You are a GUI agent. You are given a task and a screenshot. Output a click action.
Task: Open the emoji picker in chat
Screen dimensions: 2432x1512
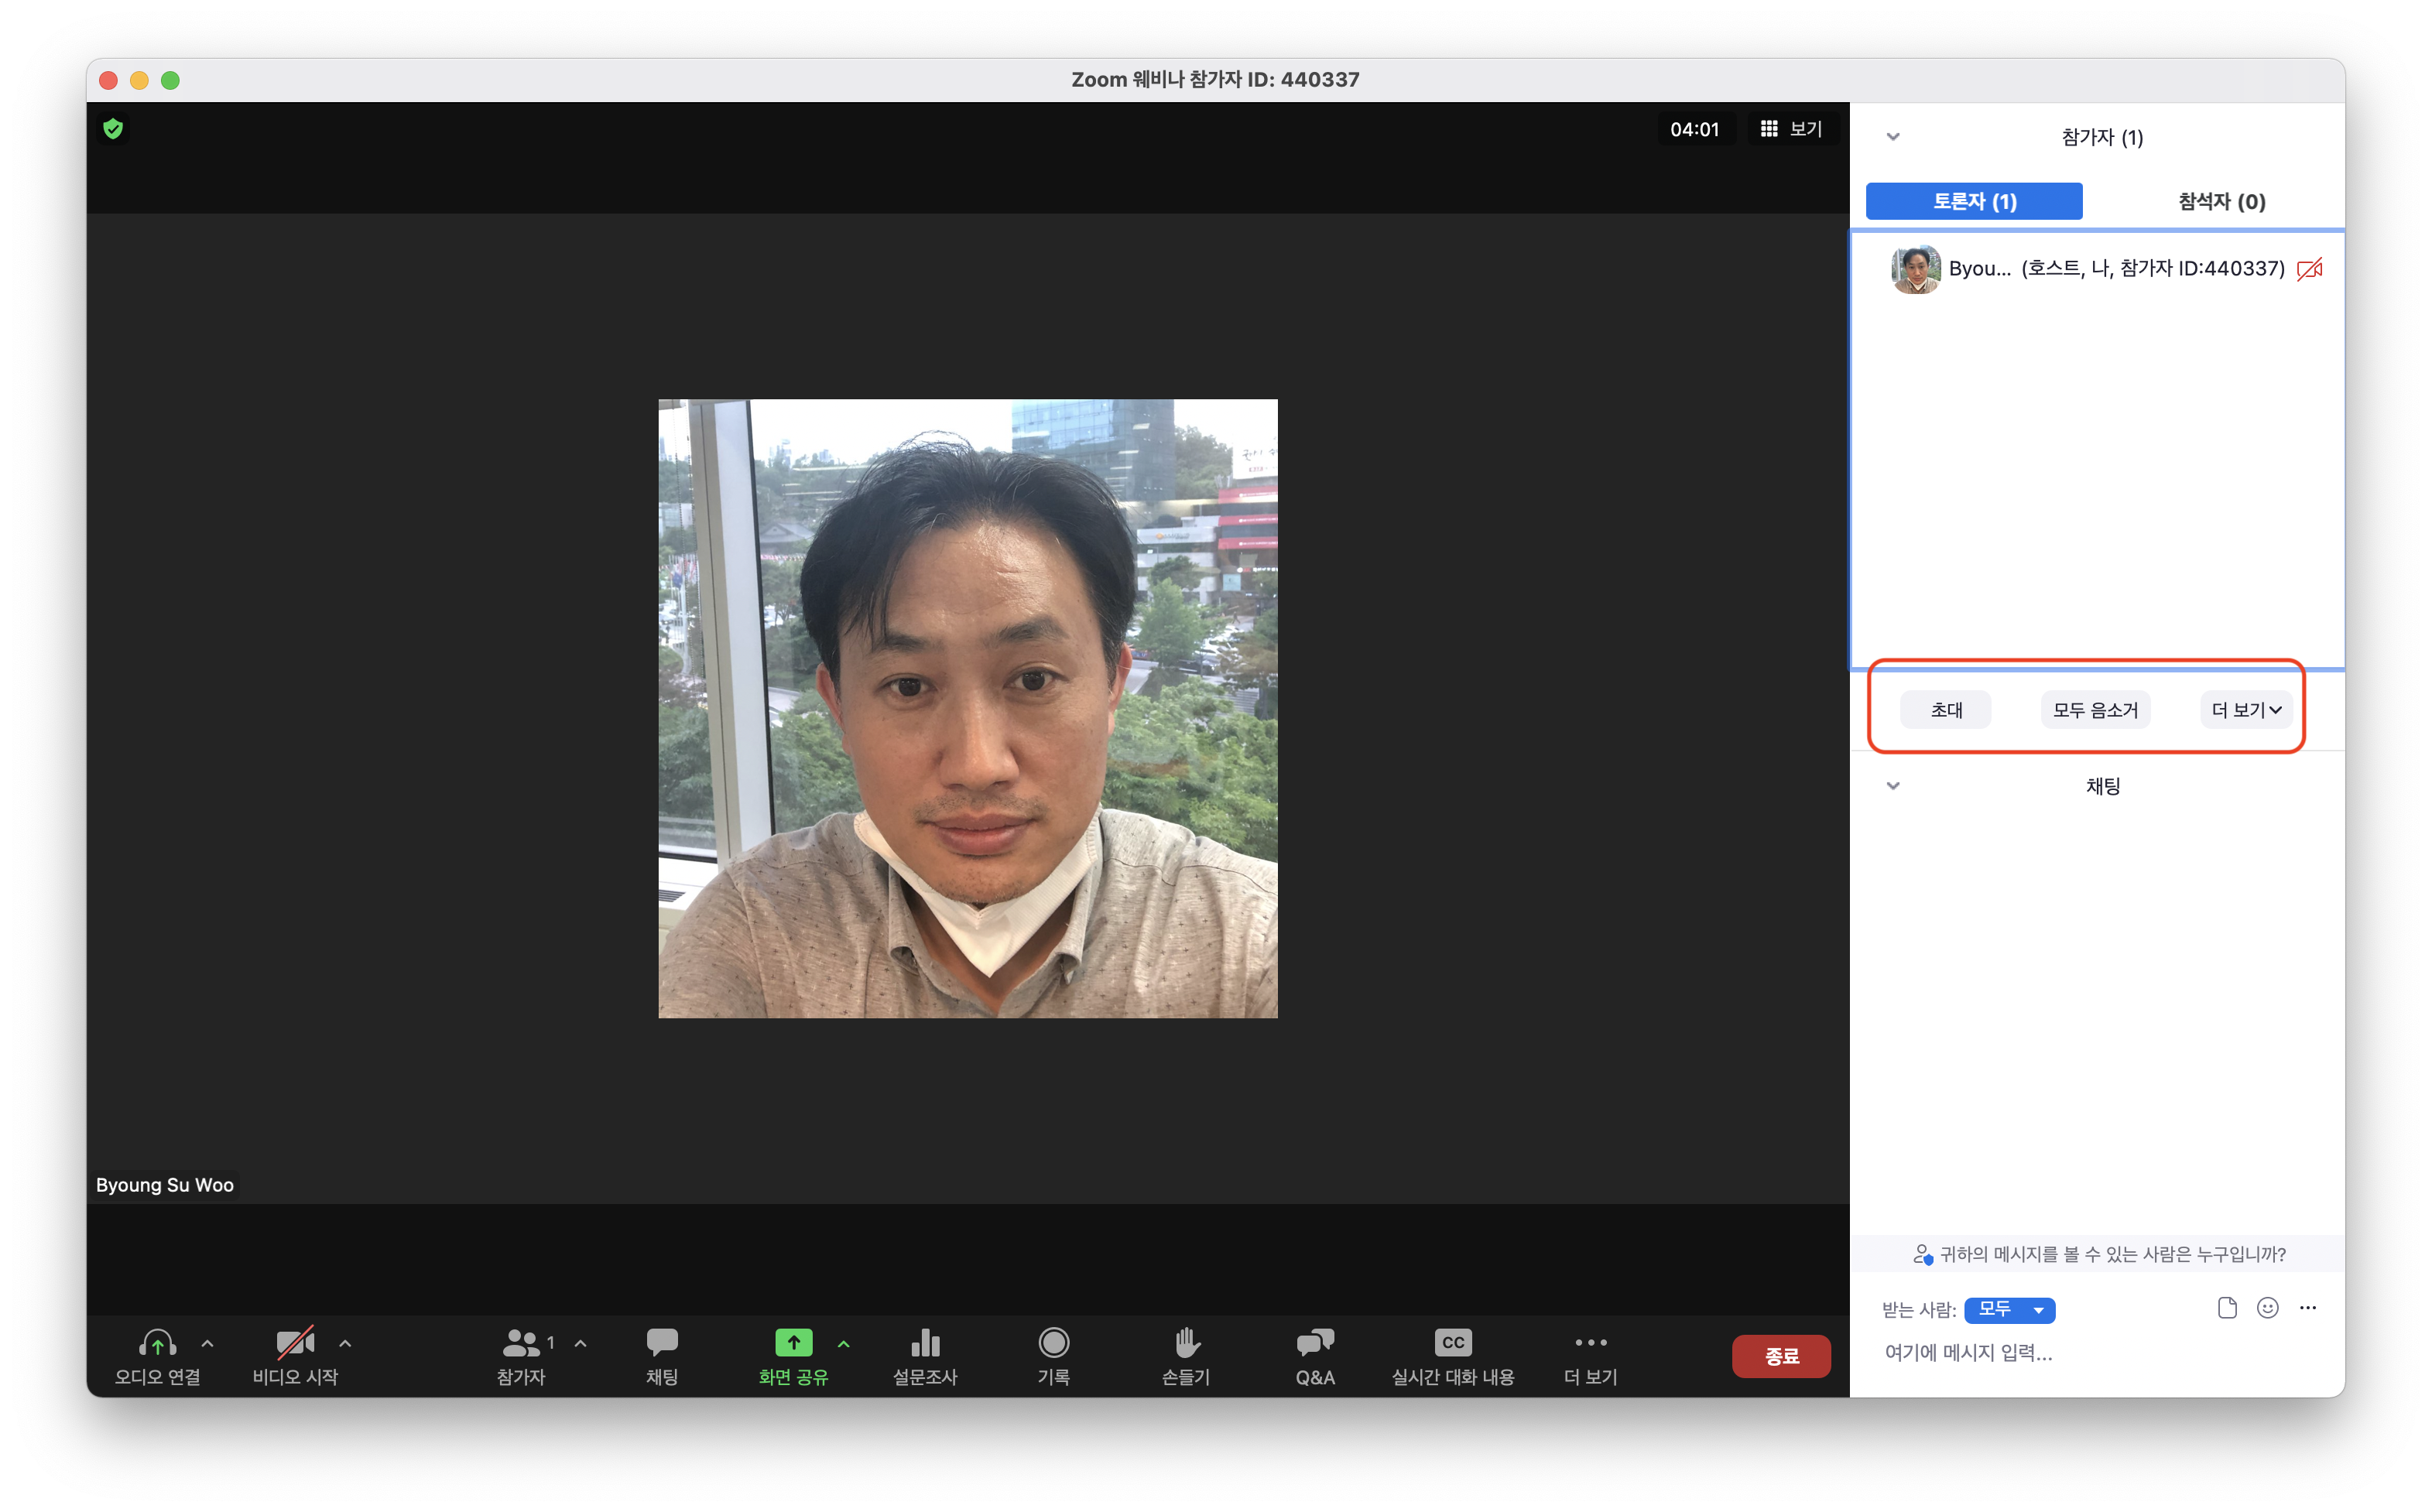click(x=2267, y=1308)
